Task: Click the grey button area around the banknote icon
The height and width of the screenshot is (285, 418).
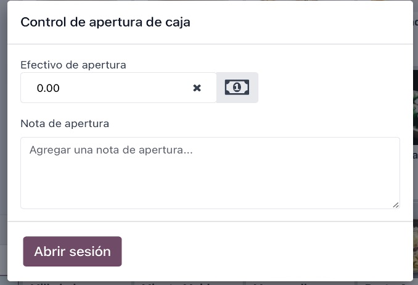Action: 237,88
